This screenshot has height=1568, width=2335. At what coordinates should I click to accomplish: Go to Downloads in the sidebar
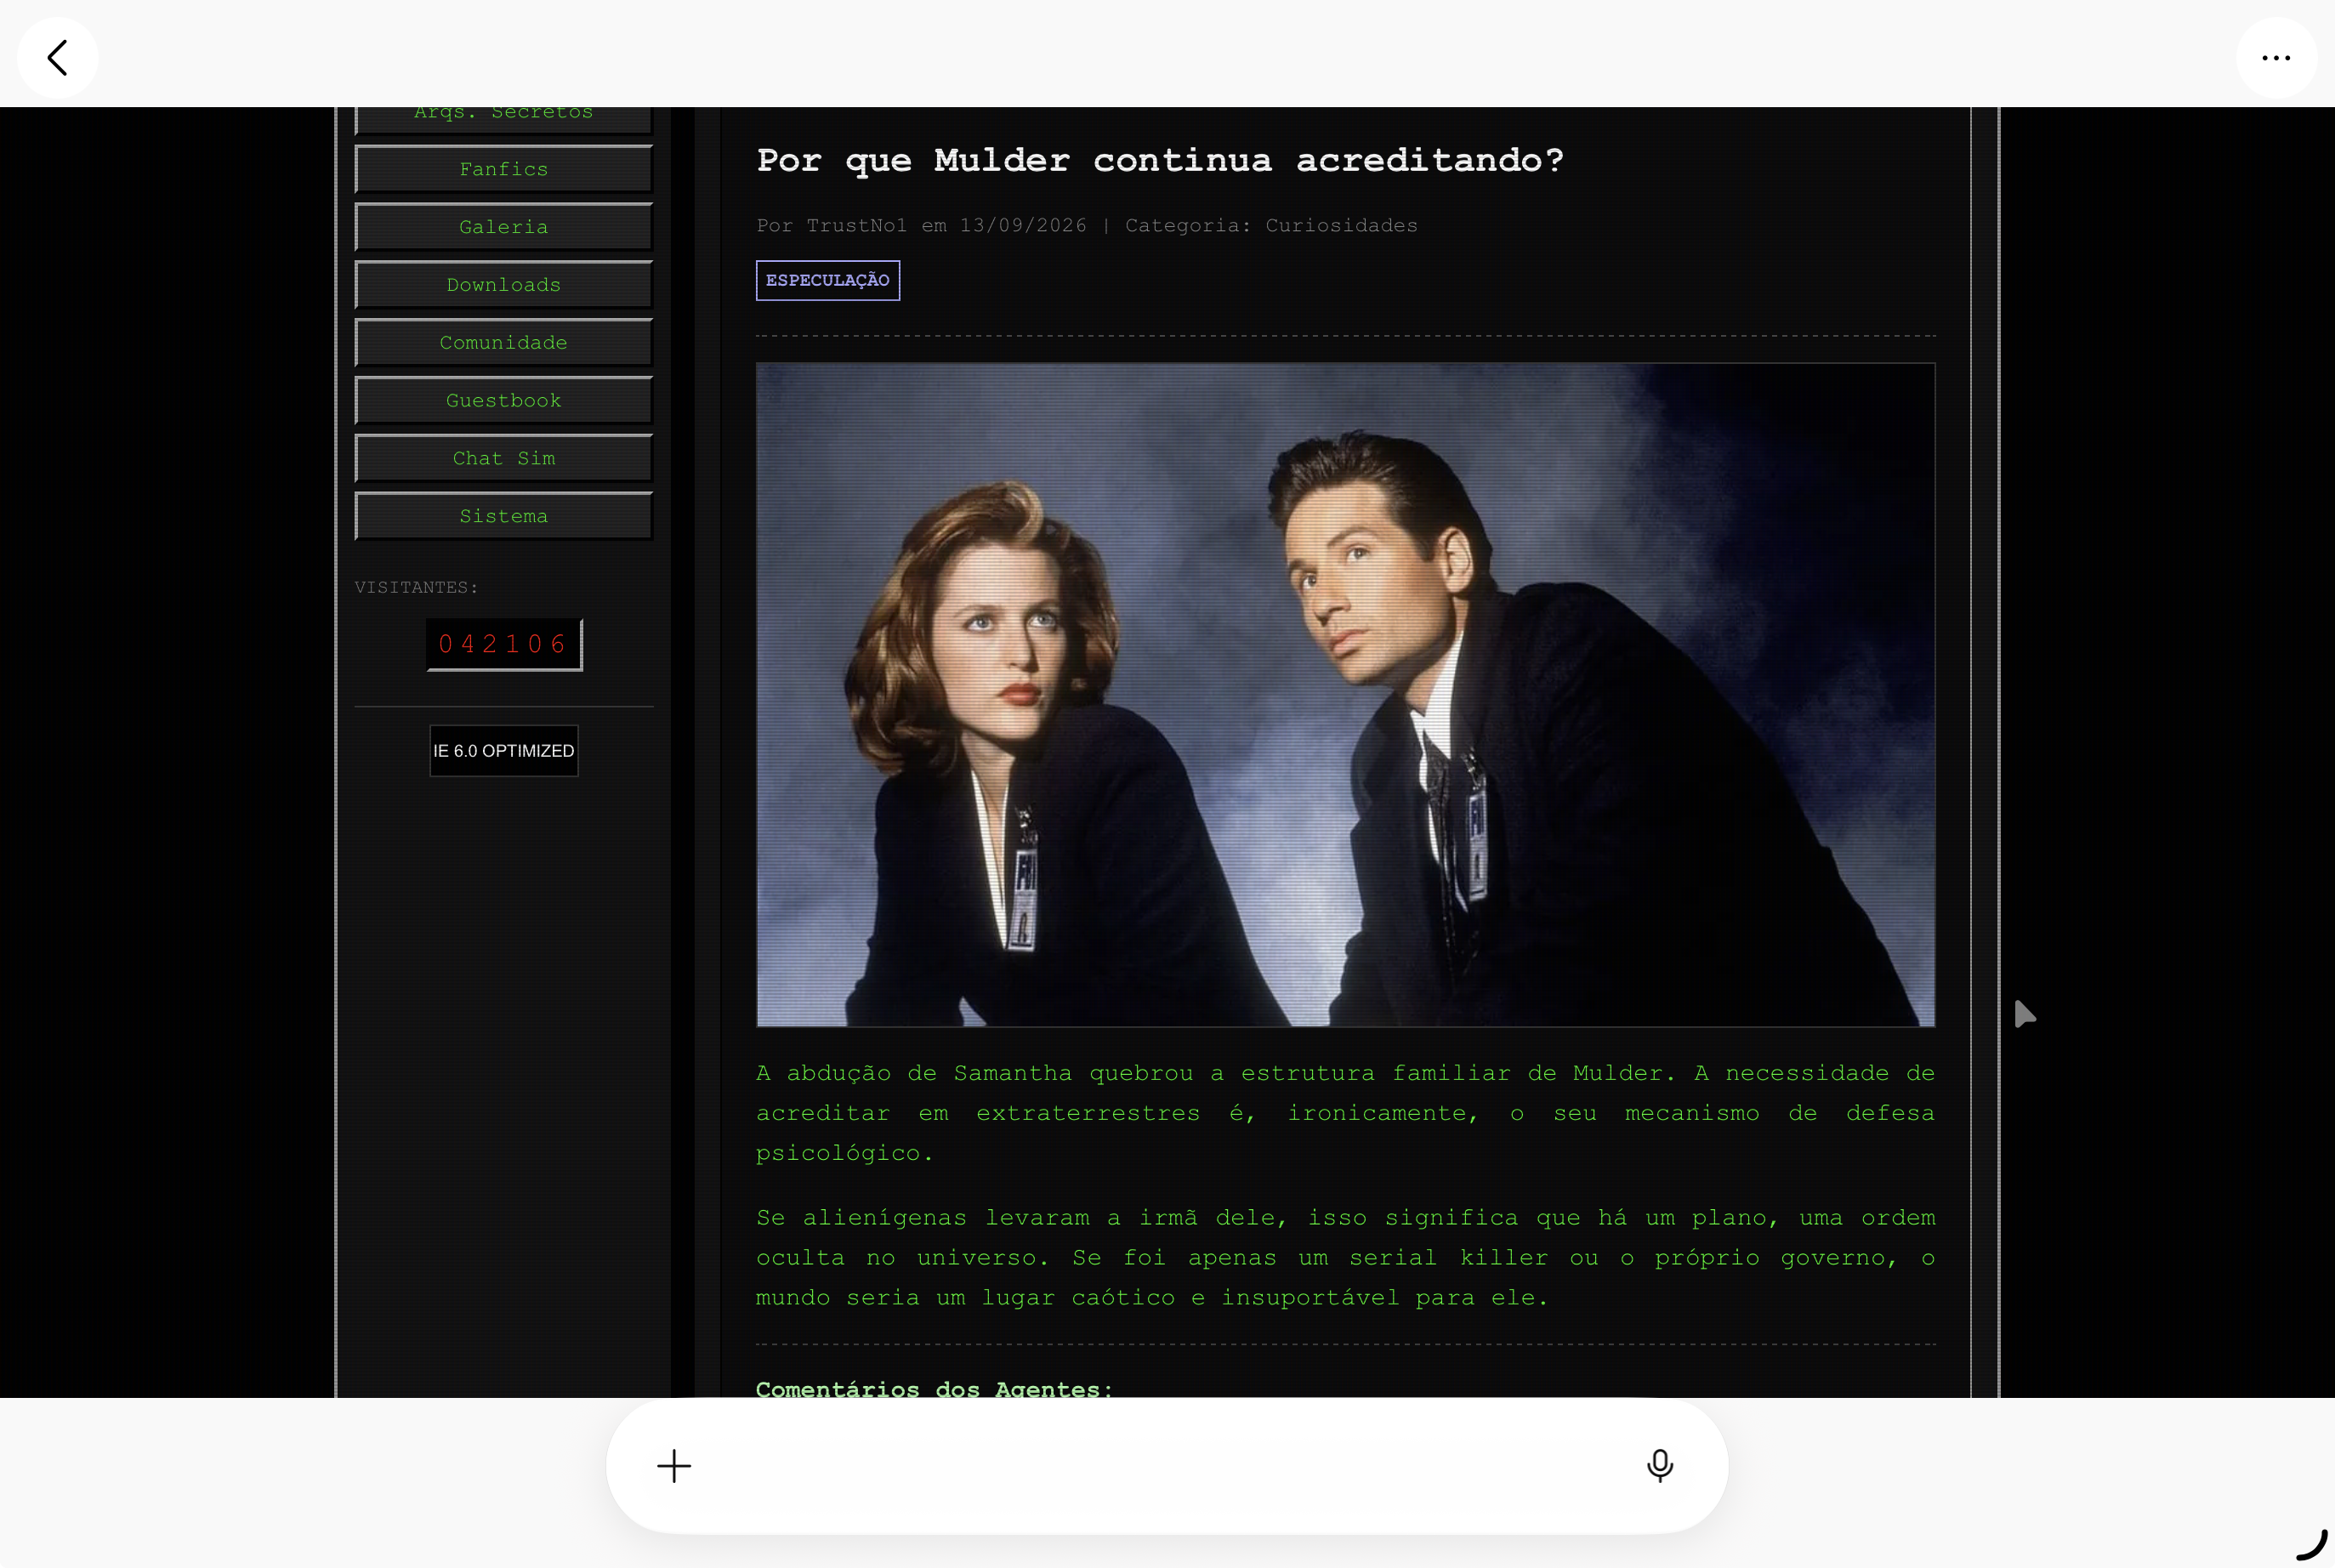[504, 286]
